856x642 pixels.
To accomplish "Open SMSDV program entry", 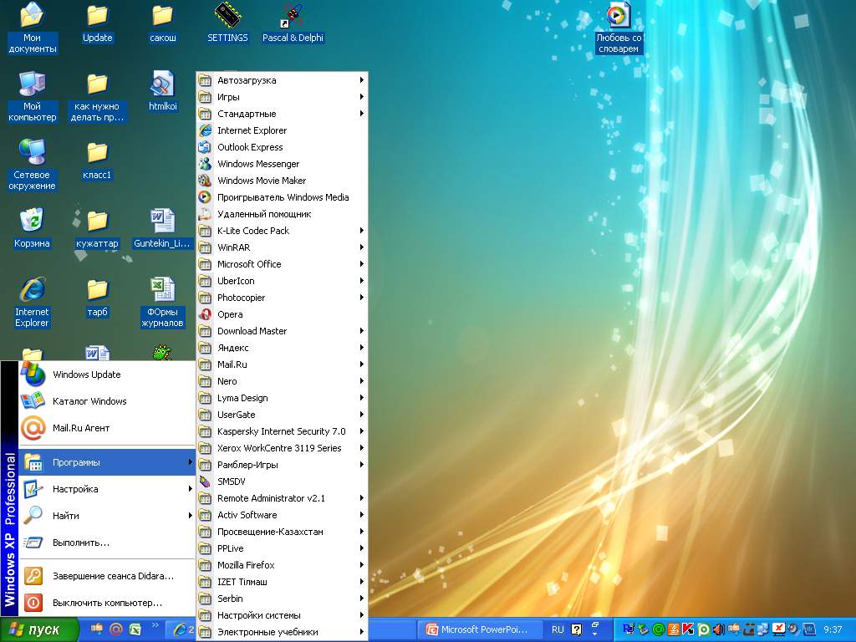I will pos(232,481).
